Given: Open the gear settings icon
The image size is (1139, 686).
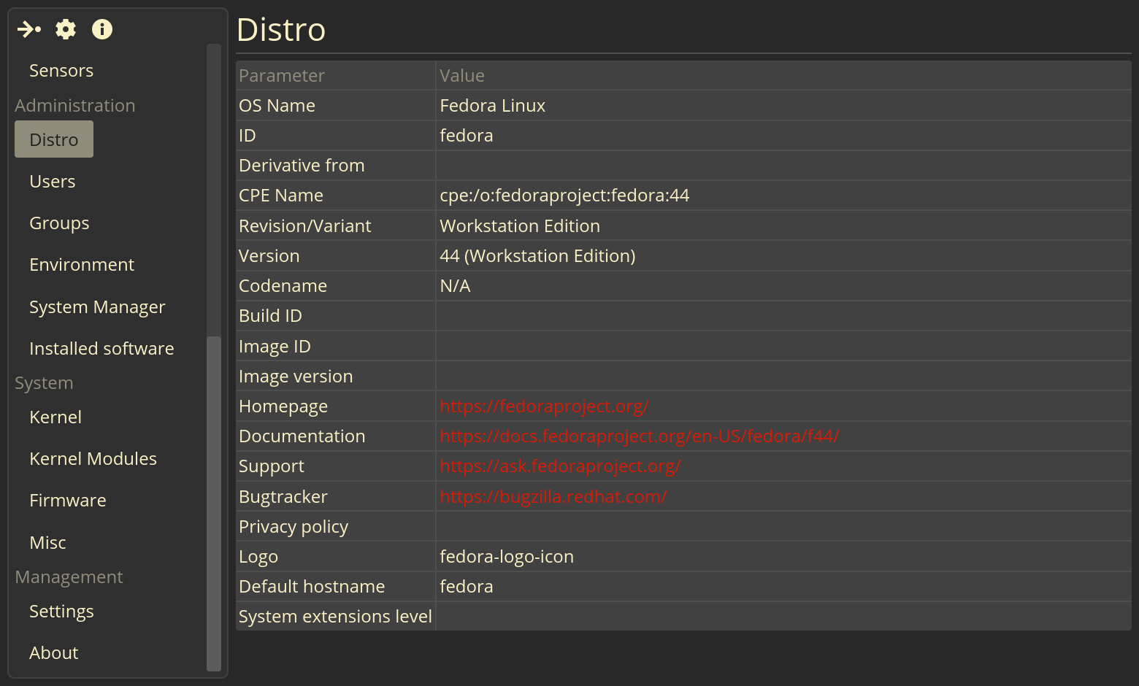Looking at the screenshot, I should (x=66, y=29).
